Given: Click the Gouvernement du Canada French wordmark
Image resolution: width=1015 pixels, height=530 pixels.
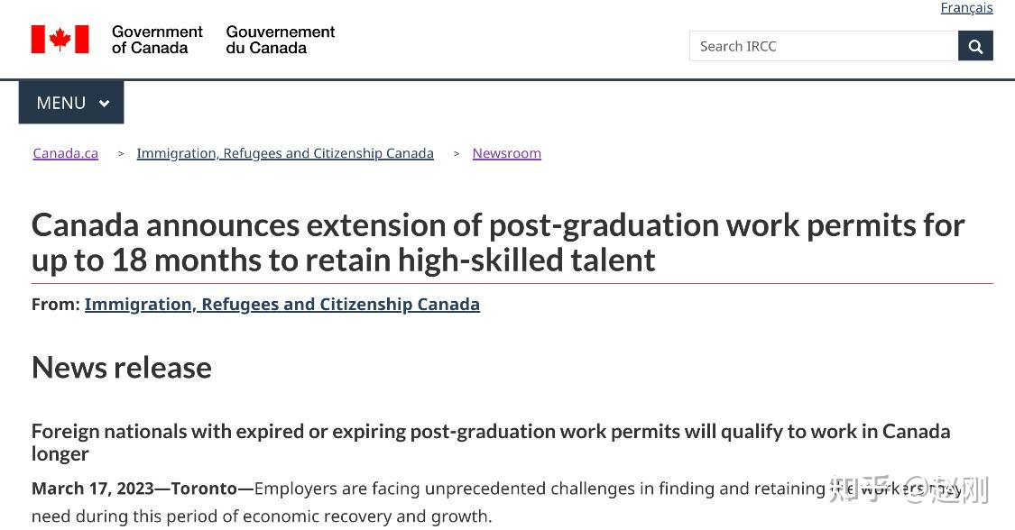Looking at the screenshot, I should coord(281,40).
